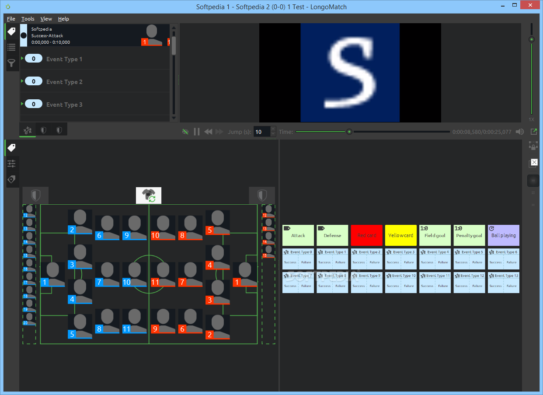Select blue bench player number 12
Viewport: 543px width, 395px height.
[x=29, y=211]
